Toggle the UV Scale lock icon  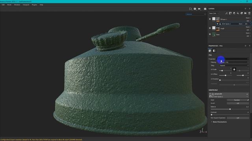coord(234,69)
